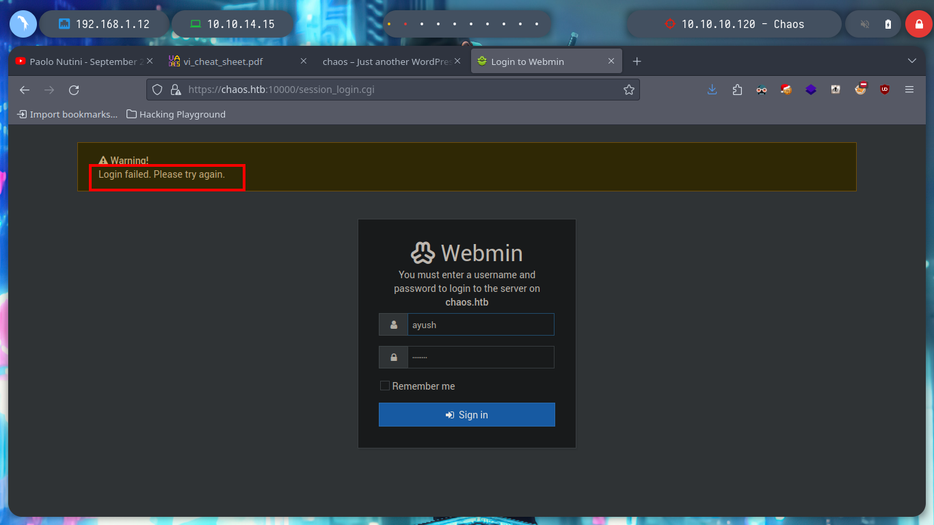
Task: Close the Paolo Nutini tab
Action: (149, 62)
